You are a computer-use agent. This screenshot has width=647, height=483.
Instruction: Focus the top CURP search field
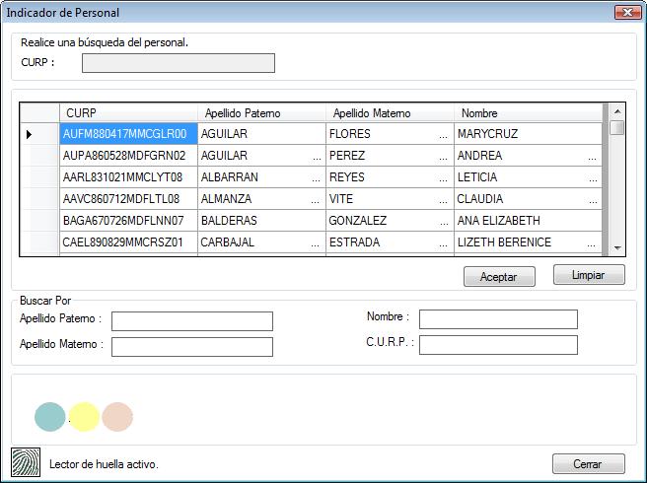[179, 63]
